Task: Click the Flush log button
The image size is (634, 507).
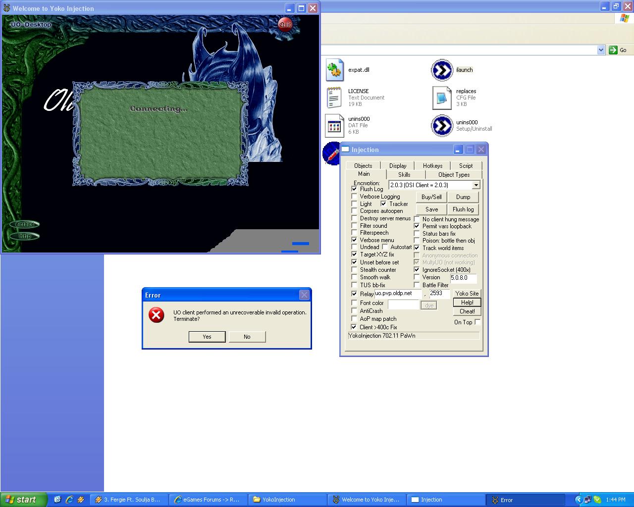Action: coord(463,209)
